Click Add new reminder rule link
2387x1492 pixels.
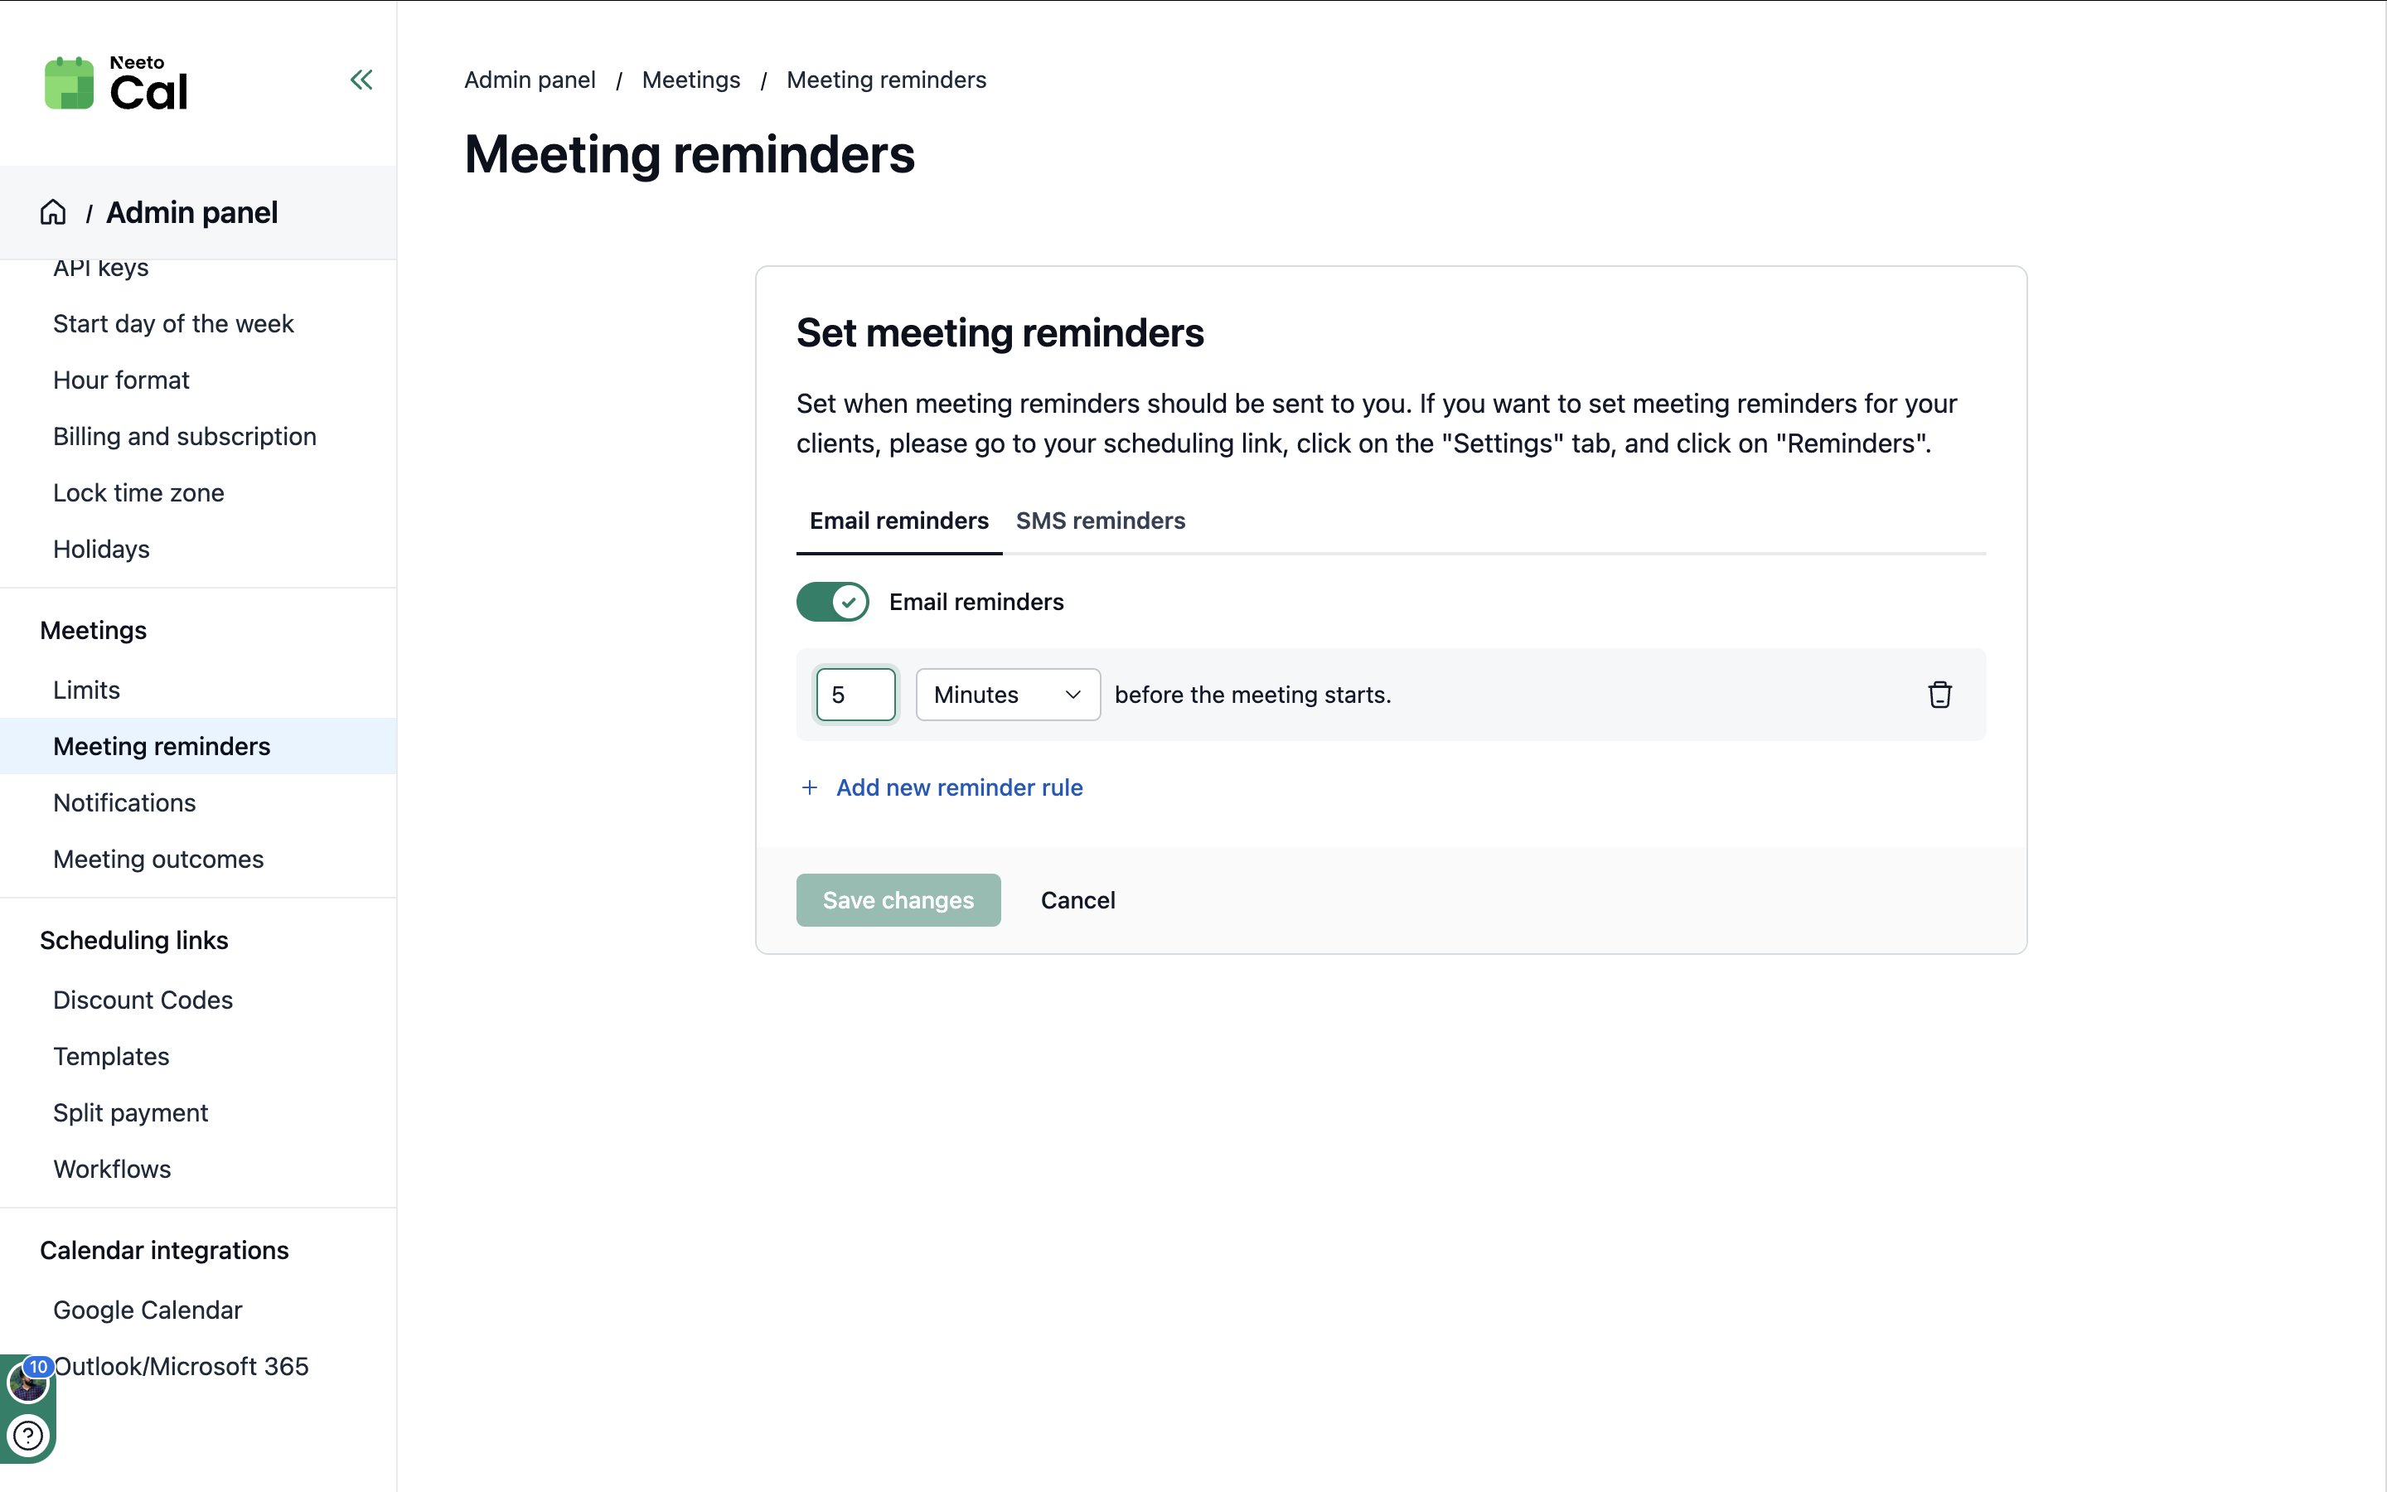[959, 787]
